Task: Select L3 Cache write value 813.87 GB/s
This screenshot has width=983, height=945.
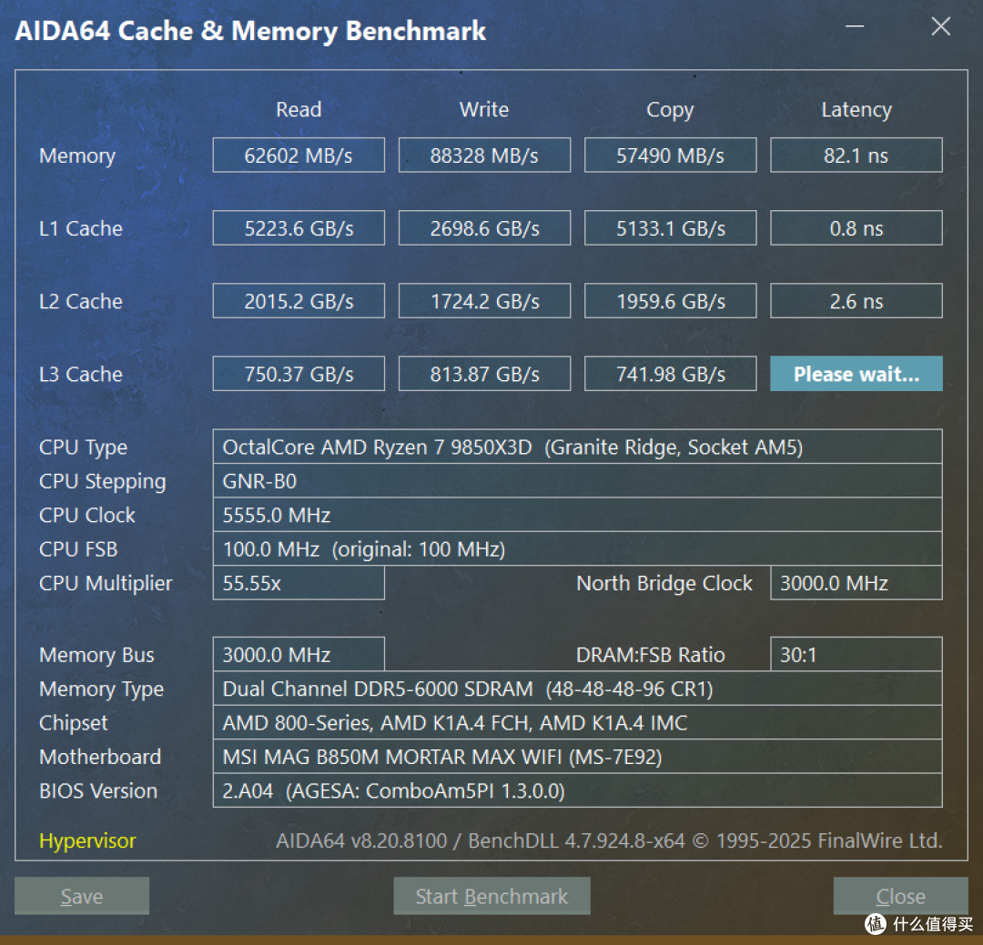Action: pos(484,374)
